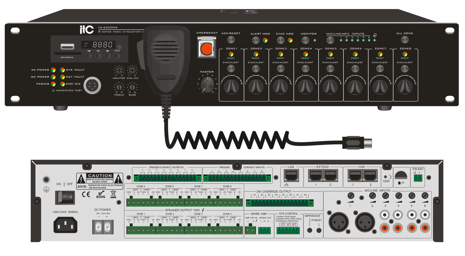Click the XLR input 1 socket

tap(339, 223)
